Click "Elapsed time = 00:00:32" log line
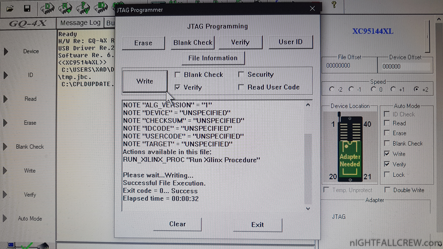Image resolution: width=443 pixels, height=249 pixels. point(161,199)
